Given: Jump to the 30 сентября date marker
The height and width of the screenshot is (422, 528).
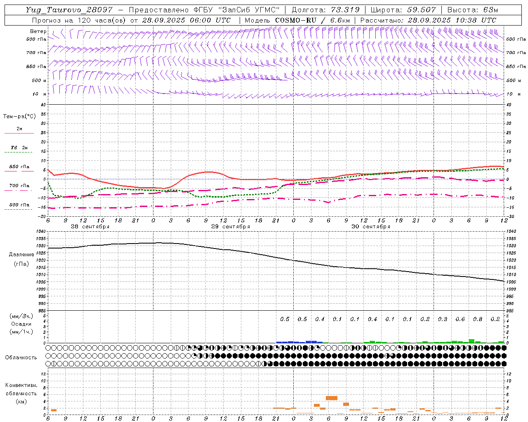Looking at the screenshot, I should point(371,227).
